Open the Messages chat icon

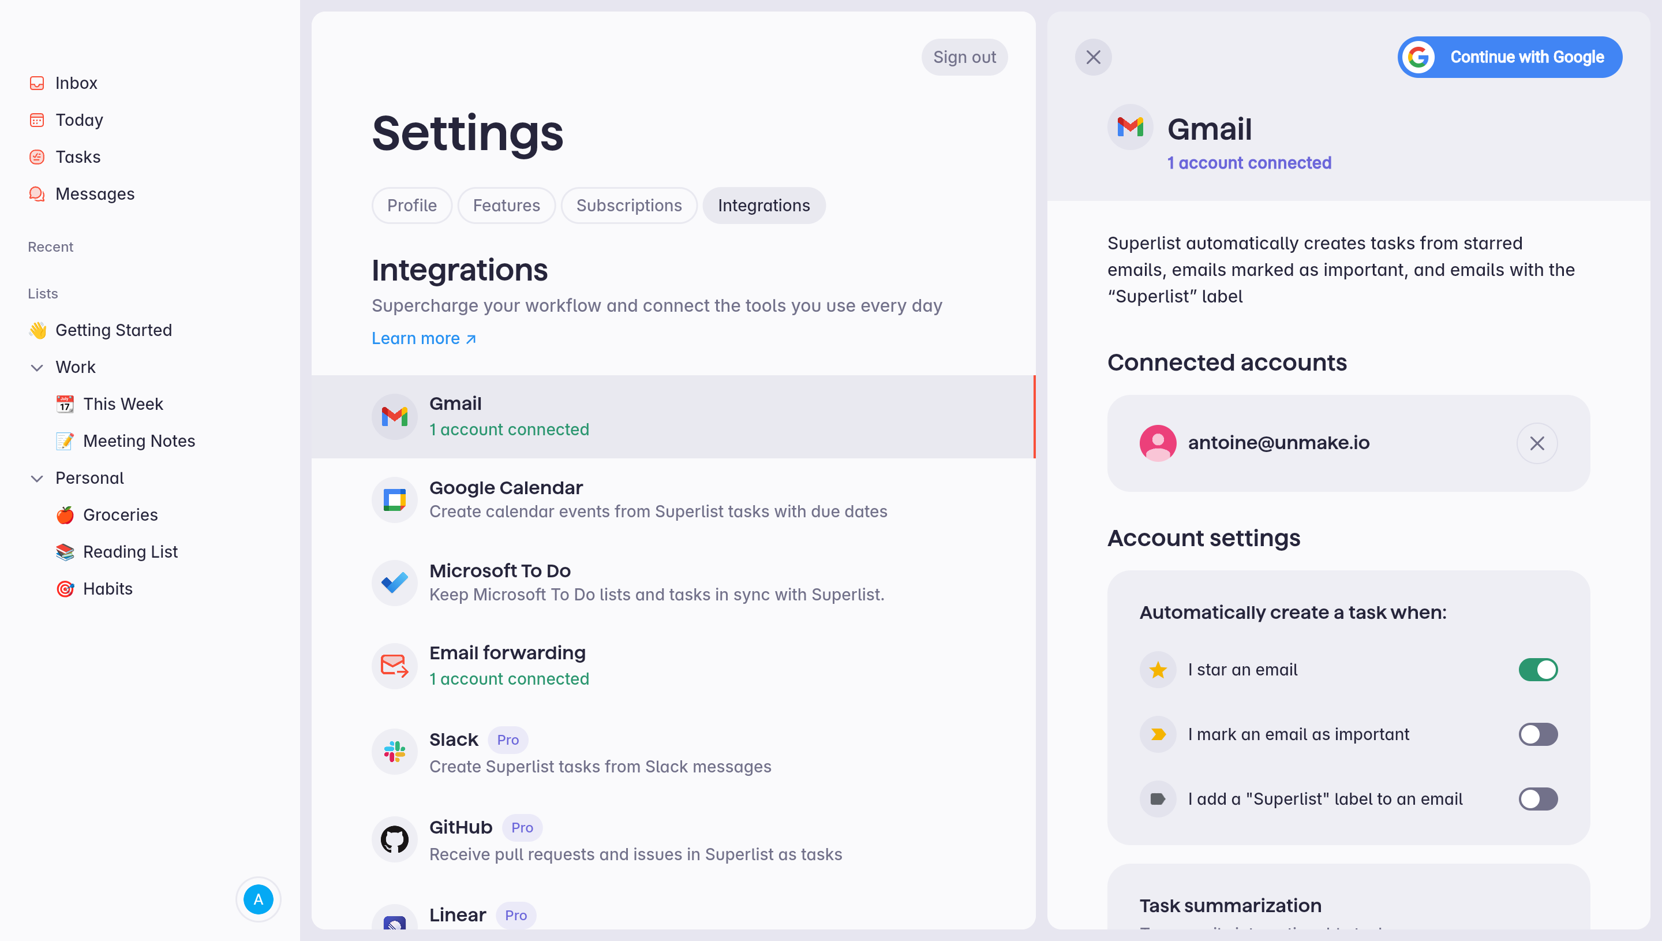pyautogui.click(x=37, y=194)
